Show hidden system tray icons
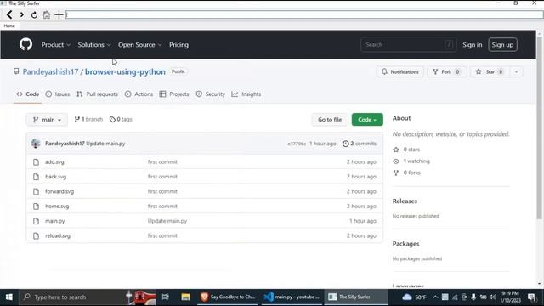The image size is (544, 306). (x=435, y=297)
